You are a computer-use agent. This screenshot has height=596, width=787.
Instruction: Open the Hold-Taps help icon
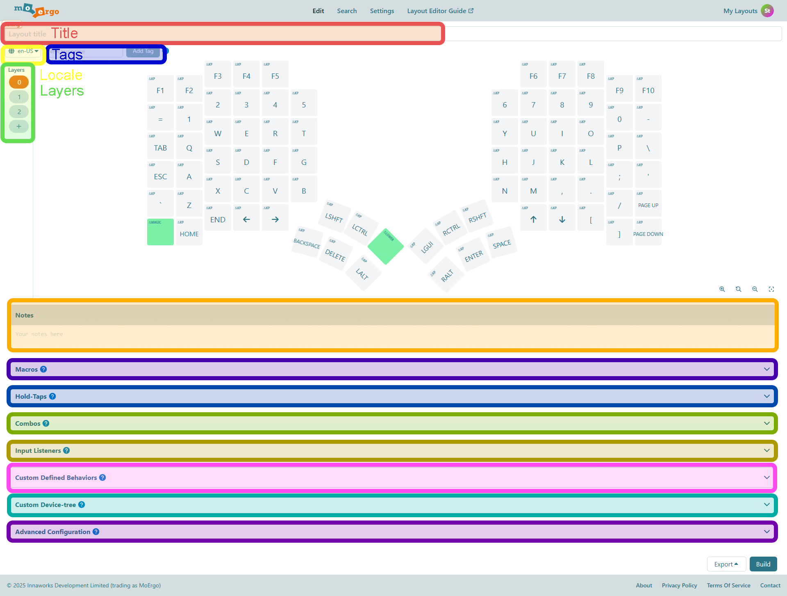tap(52, 396)
